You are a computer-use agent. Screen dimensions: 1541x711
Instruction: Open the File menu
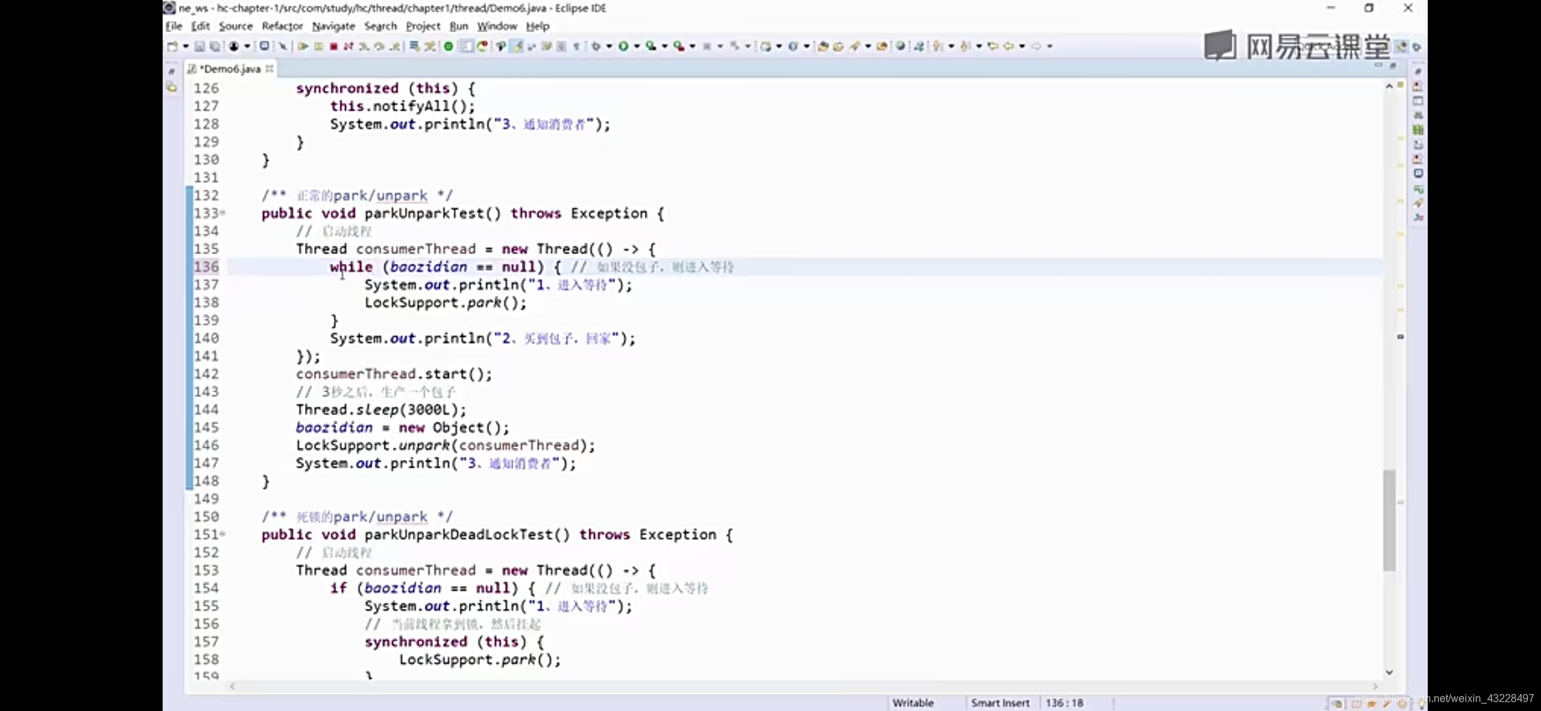(x=174, y=26)
